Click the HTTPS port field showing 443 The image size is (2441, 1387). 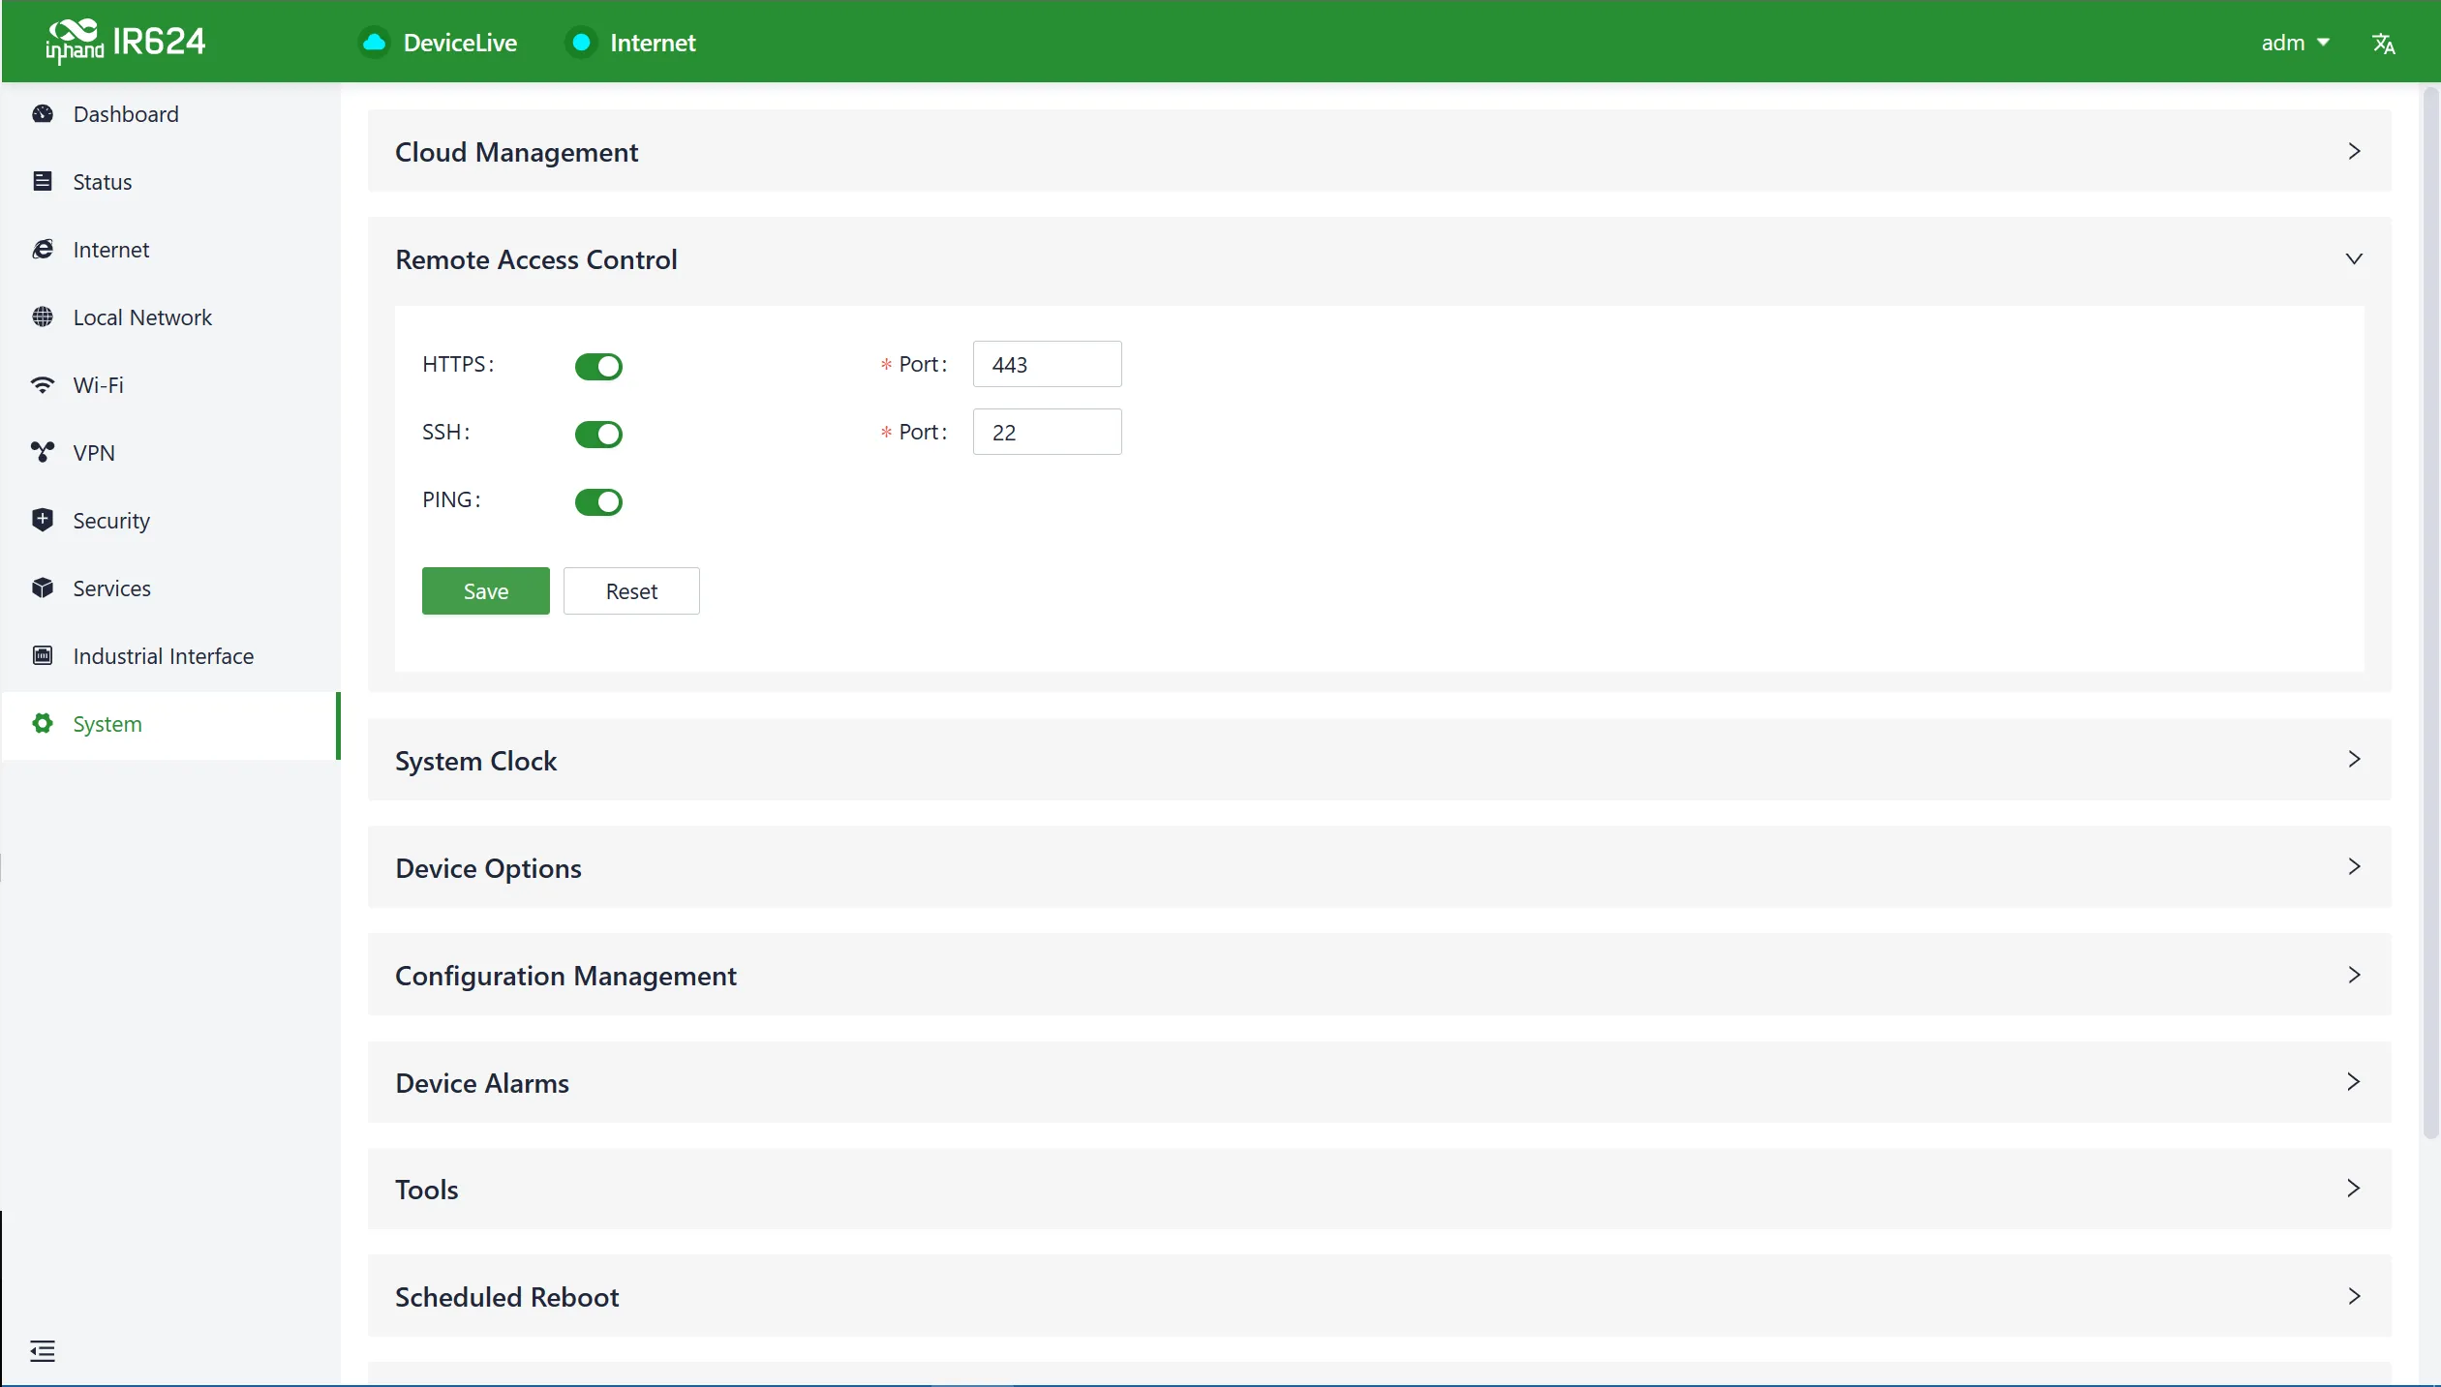pyautogui.click(x=1047, y=365)
